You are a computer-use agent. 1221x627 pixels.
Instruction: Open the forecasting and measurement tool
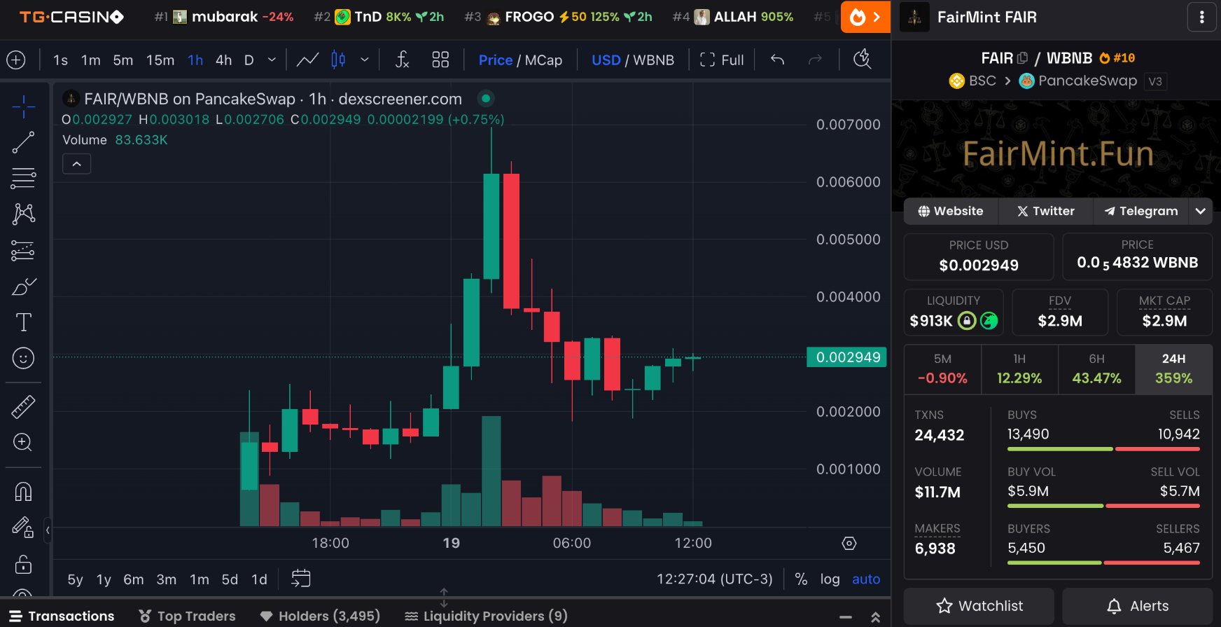23,250
